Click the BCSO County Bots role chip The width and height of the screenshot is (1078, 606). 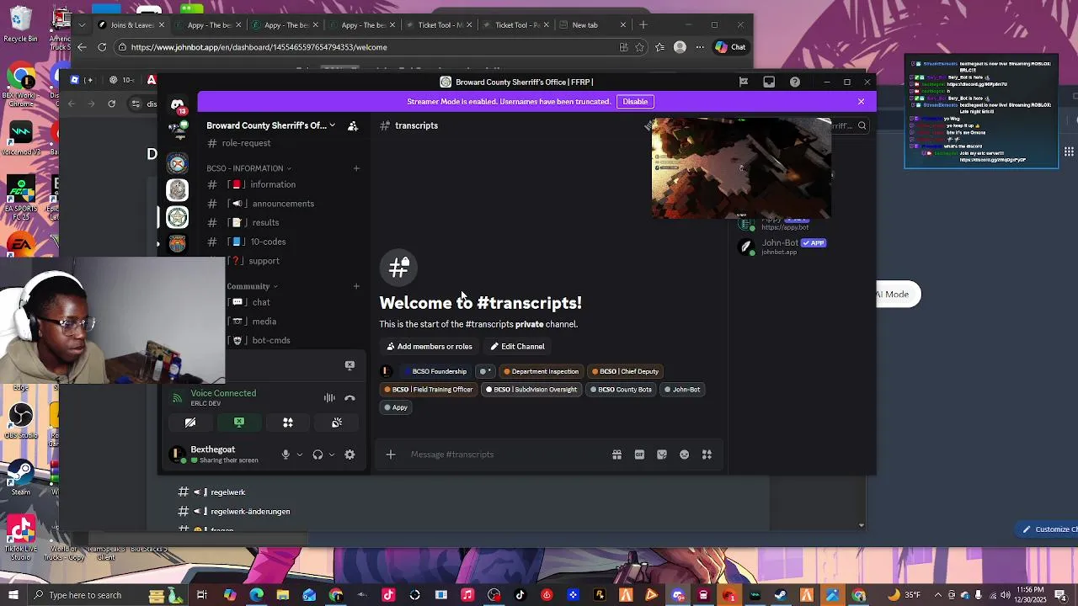(x=621, y=390)
